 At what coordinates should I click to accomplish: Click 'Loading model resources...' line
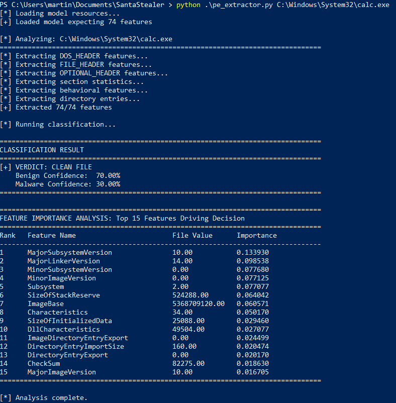(x=67, y=14)
